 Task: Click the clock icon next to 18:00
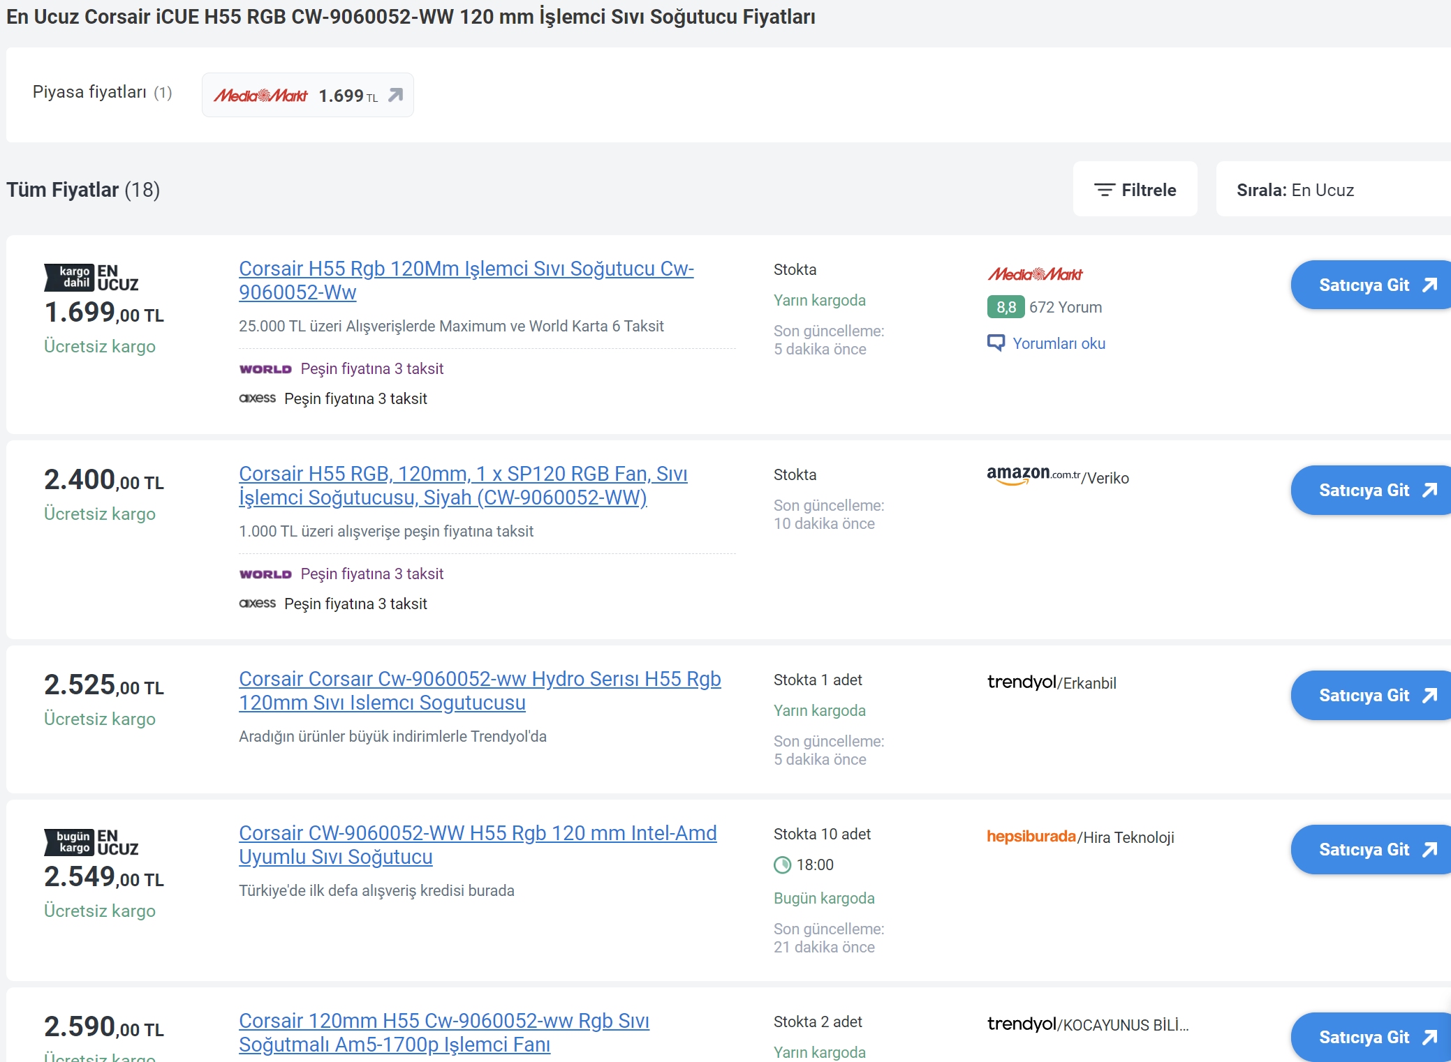tap(782, 865)
